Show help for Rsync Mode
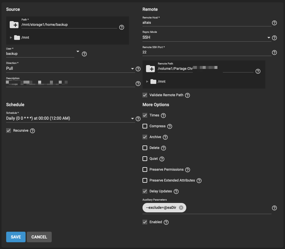The width and height of the screenshot is (285, 249). pos(274,38)
